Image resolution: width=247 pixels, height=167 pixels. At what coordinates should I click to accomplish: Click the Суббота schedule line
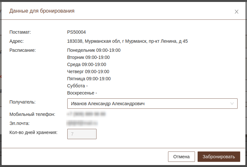77,86
